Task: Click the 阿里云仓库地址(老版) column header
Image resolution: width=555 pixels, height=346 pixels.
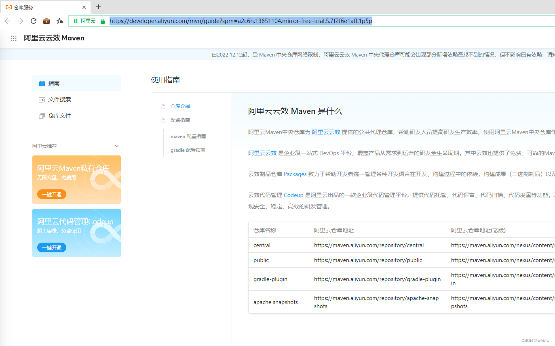Action: 478,230
